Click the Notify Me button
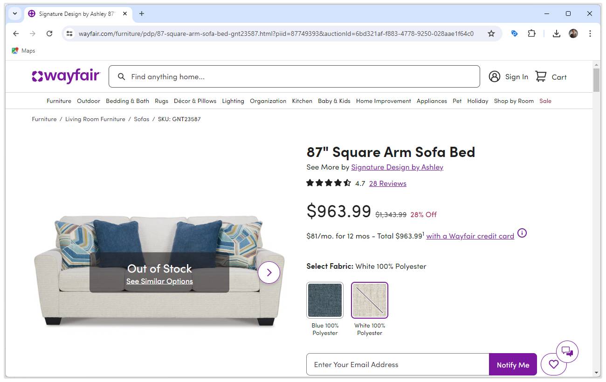 [513, 365]
